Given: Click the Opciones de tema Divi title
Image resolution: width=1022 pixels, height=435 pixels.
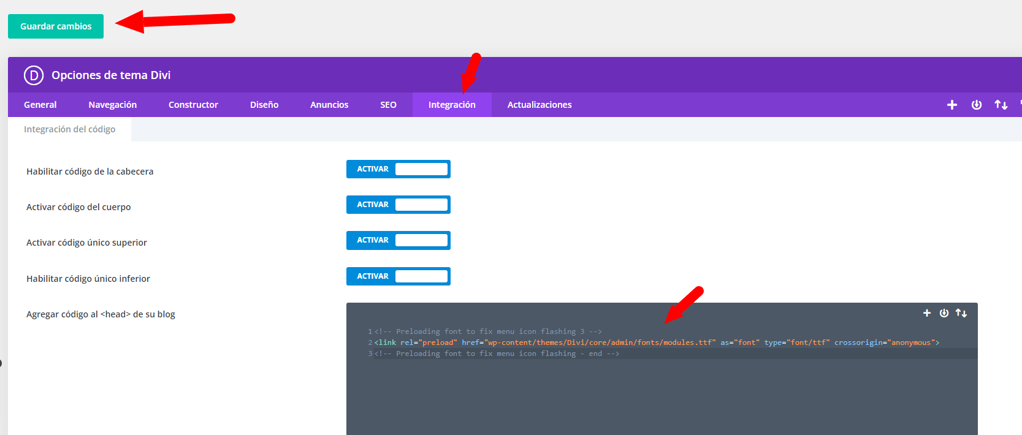Looking at the screenshot, I should click(111, 75).
